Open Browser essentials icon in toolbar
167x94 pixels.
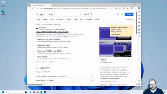pyautogui.click(x=127, y=8)
